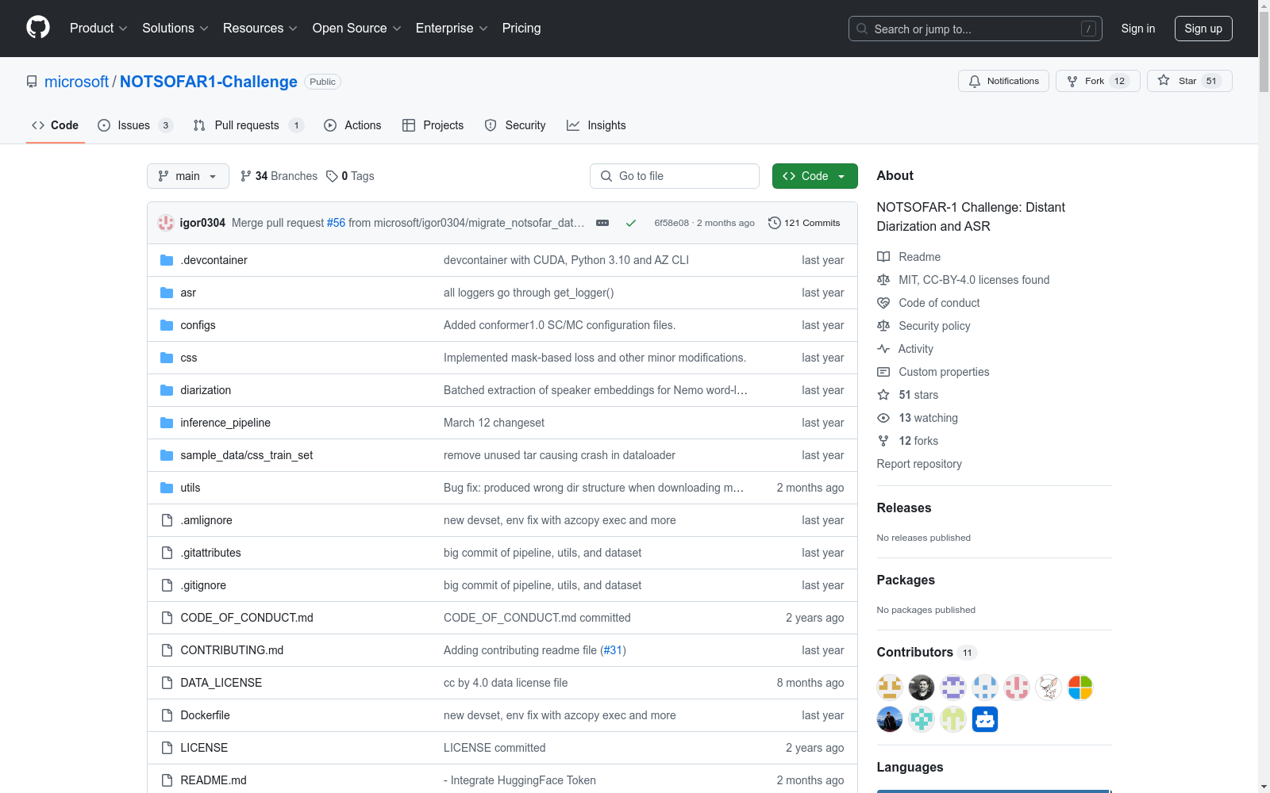Open pull request #56 link
The image size is (1270, 793).
(x=337, y=223)
